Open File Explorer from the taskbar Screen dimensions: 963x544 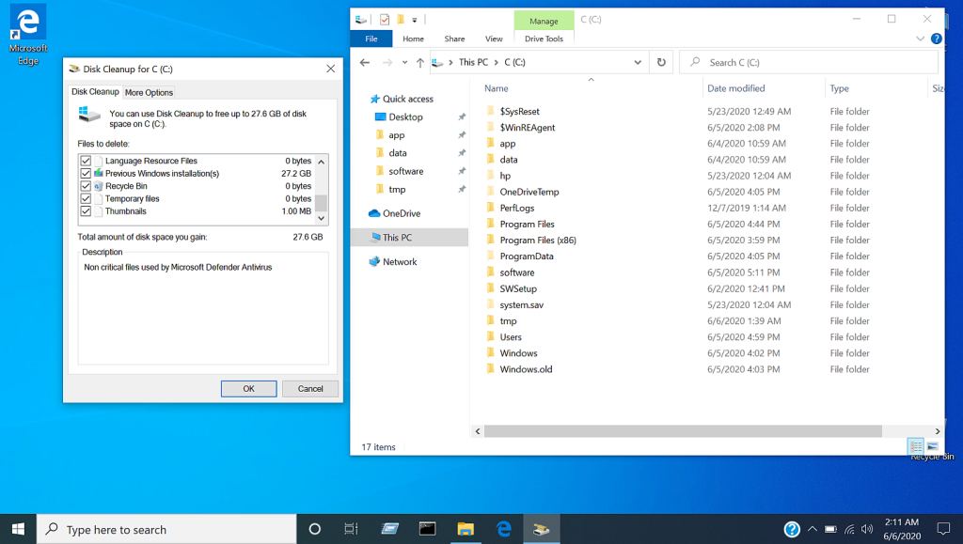(x=466, y=529)
